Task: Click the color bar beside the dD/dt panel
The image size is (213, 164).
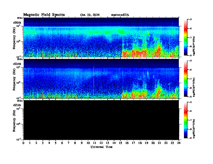Action: [185, 79]
